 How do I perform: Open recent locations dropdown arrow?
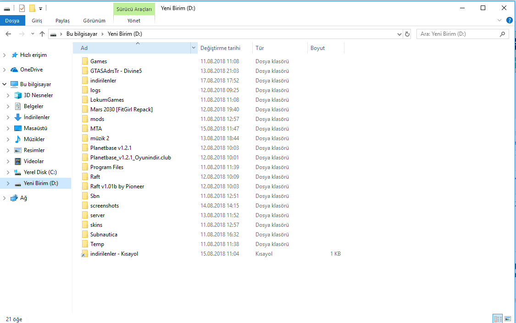(33, 34)
